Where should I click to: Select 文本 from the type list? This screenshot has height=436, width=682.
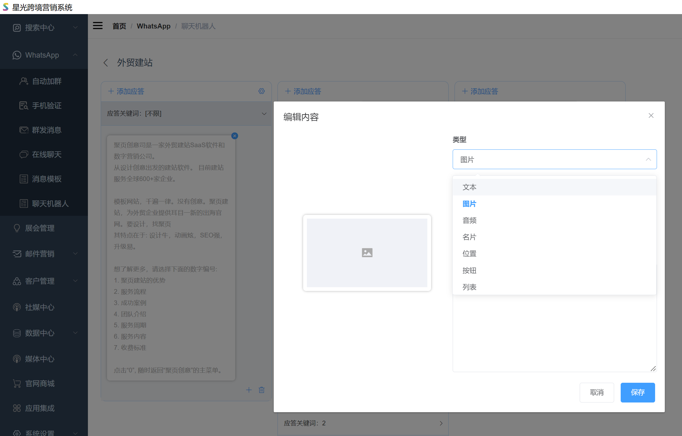(x=469, y=187)
